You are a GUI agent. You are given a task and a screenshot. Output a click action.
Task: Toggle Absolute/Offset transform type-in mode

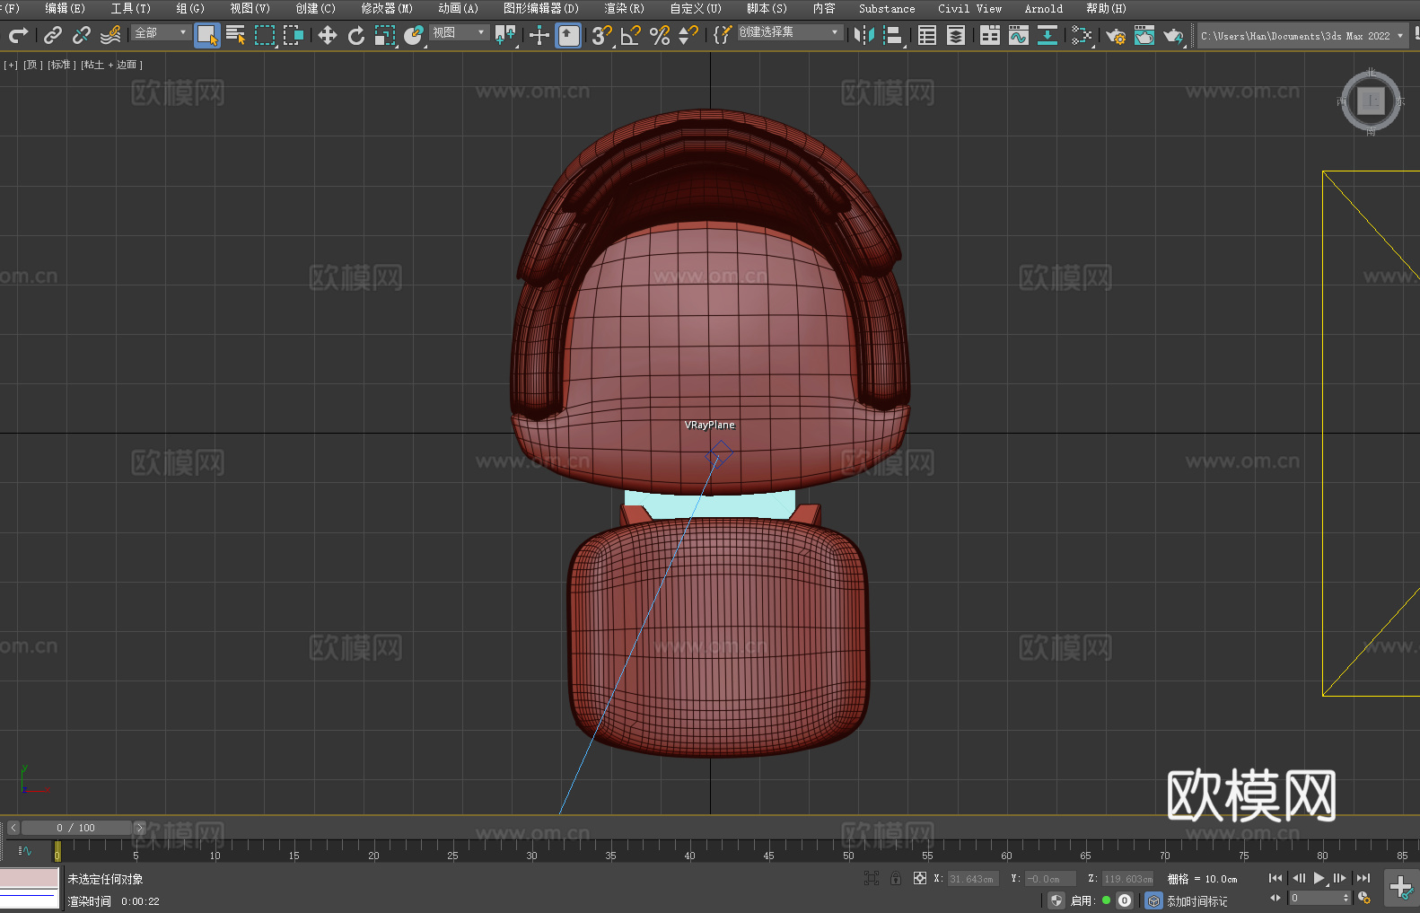click(920, 878)
